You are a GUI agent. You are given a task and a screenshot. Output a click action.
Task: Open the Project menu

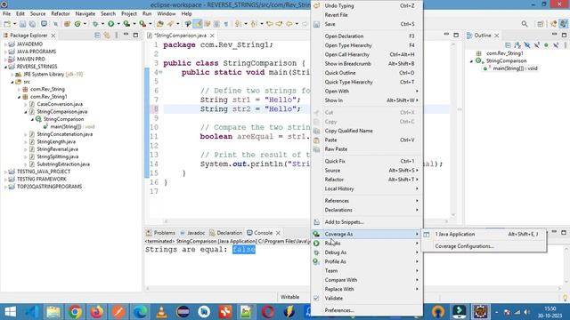(129, 14)
